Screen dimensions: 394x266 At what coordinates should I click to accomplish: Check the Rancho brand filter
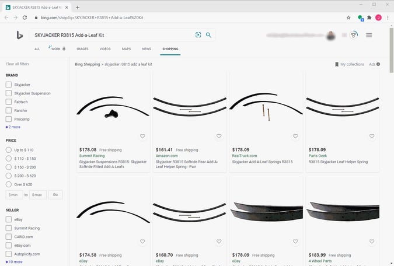pos(9,110)
